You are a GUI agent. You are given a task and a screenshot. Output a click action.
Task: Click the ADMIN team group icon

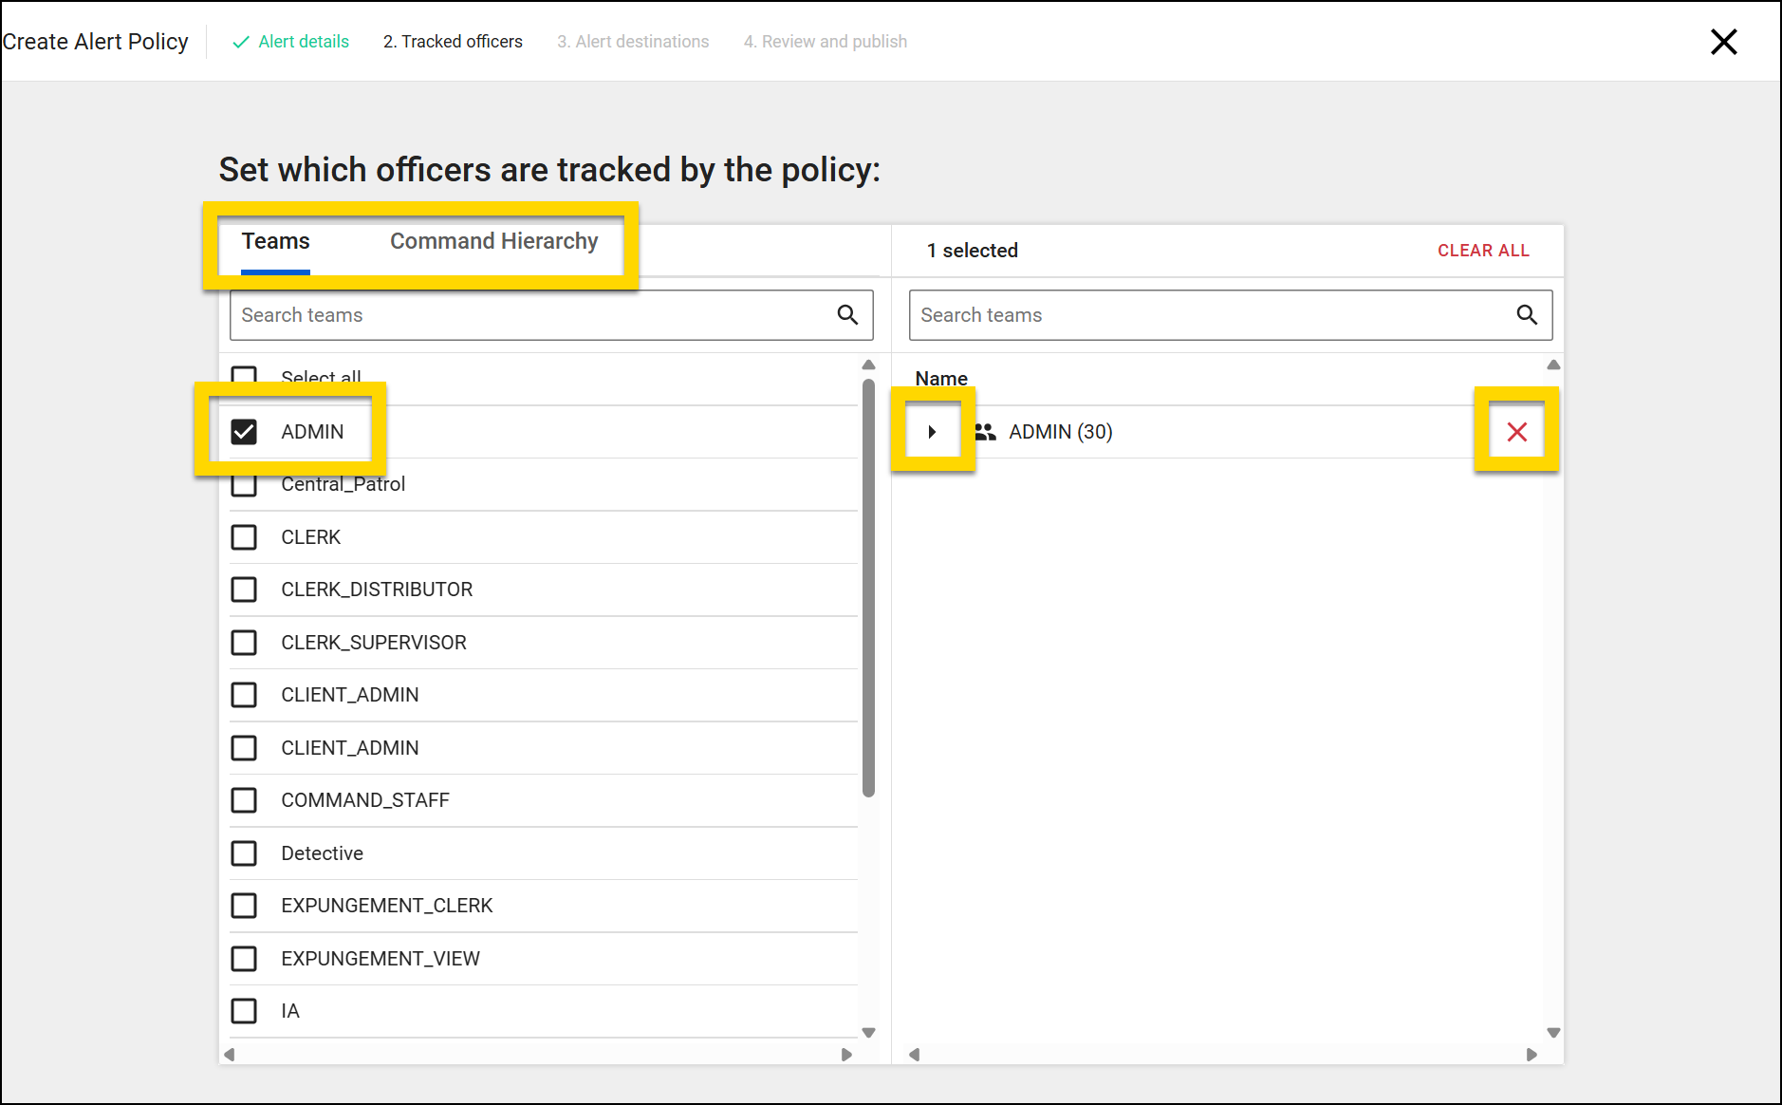click(985, 432)
